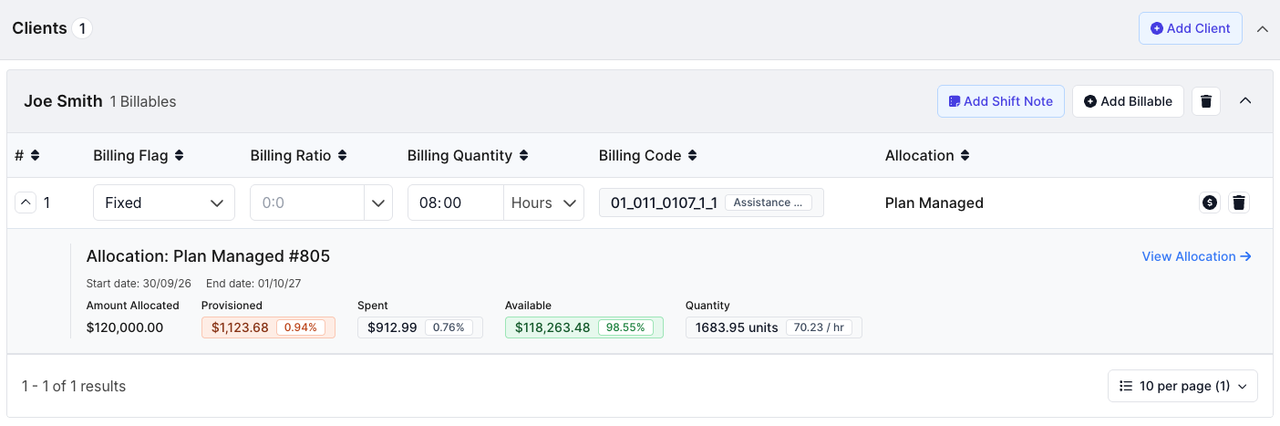Open the Fixed billing flag dropdown

point(164,203)
